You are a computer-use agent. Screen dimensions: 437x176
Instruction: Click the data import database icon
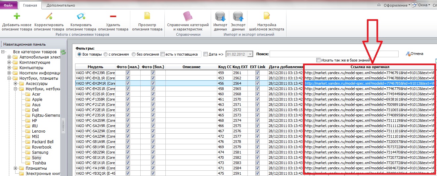click(220, 16)
